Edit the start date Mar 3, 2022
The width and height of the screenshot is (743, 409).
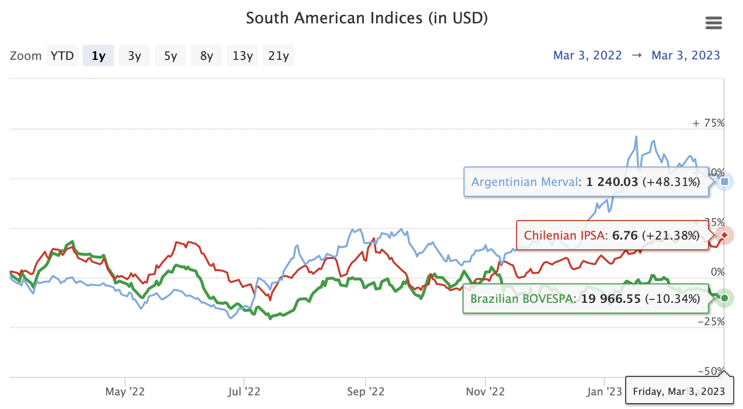[x=587, y=56]
